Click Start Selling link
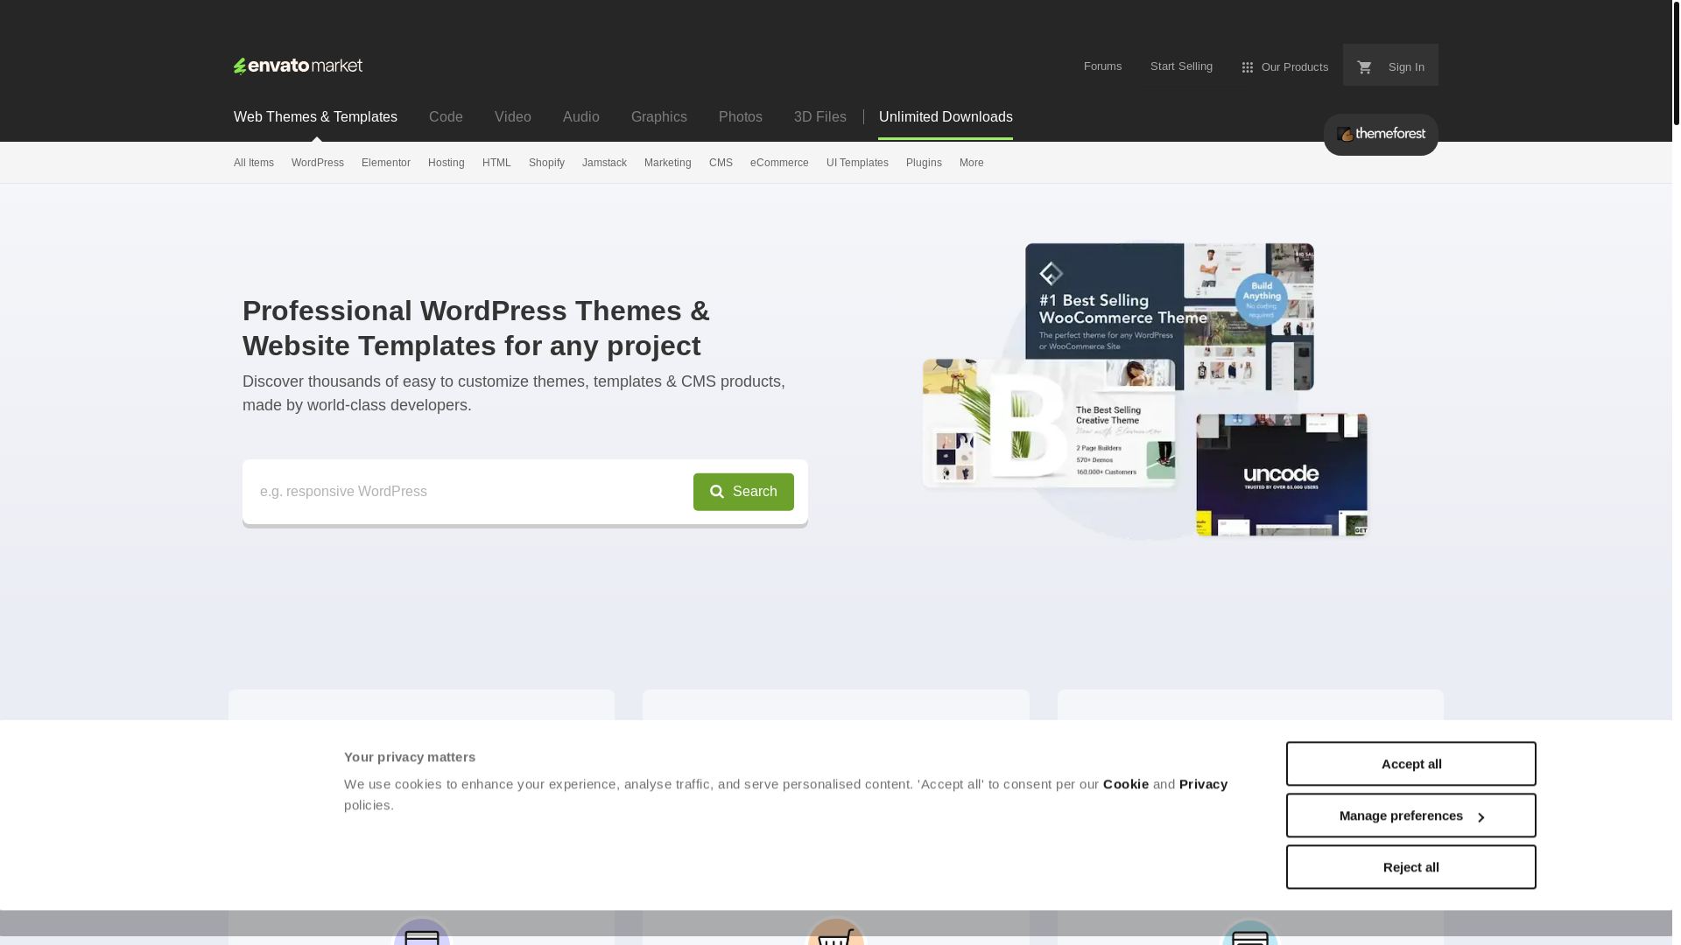This screenshot has width=1681, height=945. click(x=1181, y=66)
